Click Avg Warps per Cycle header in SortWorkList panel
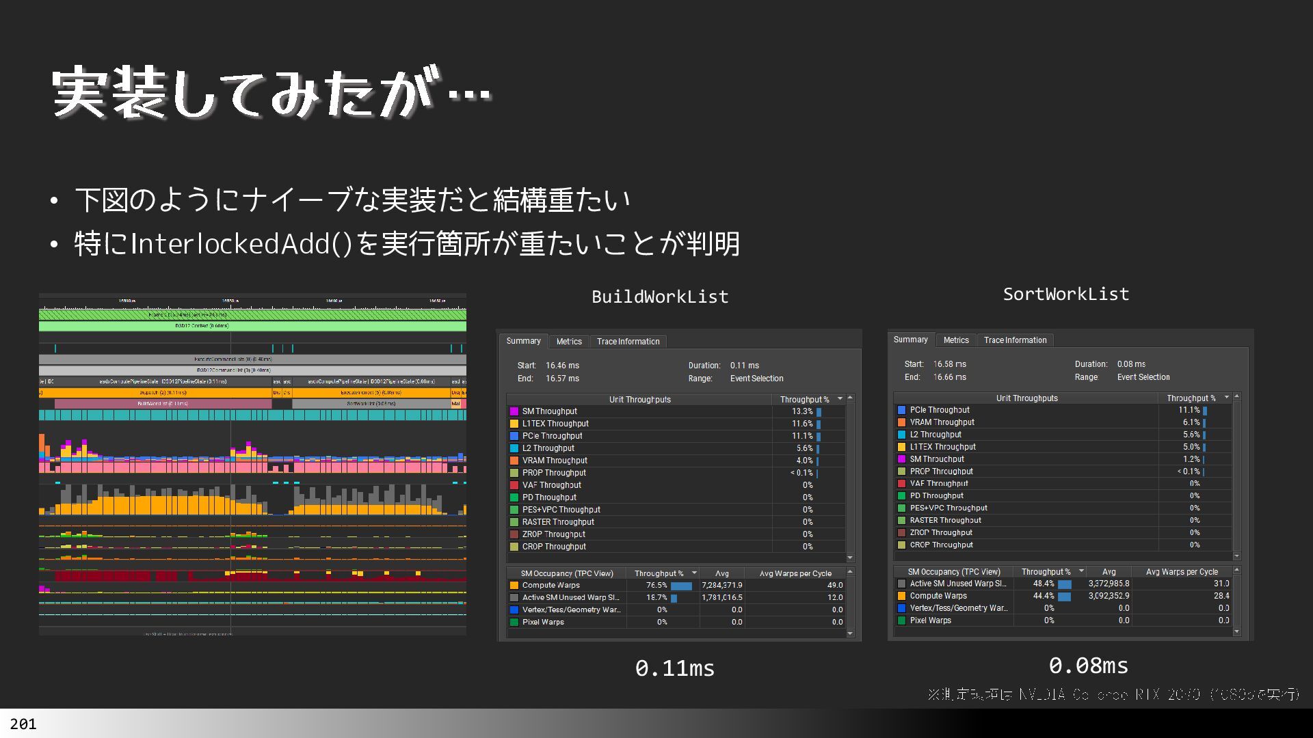Image resolution: width=1313 pixels, height=738 pixels. (x=1182, y=572)
